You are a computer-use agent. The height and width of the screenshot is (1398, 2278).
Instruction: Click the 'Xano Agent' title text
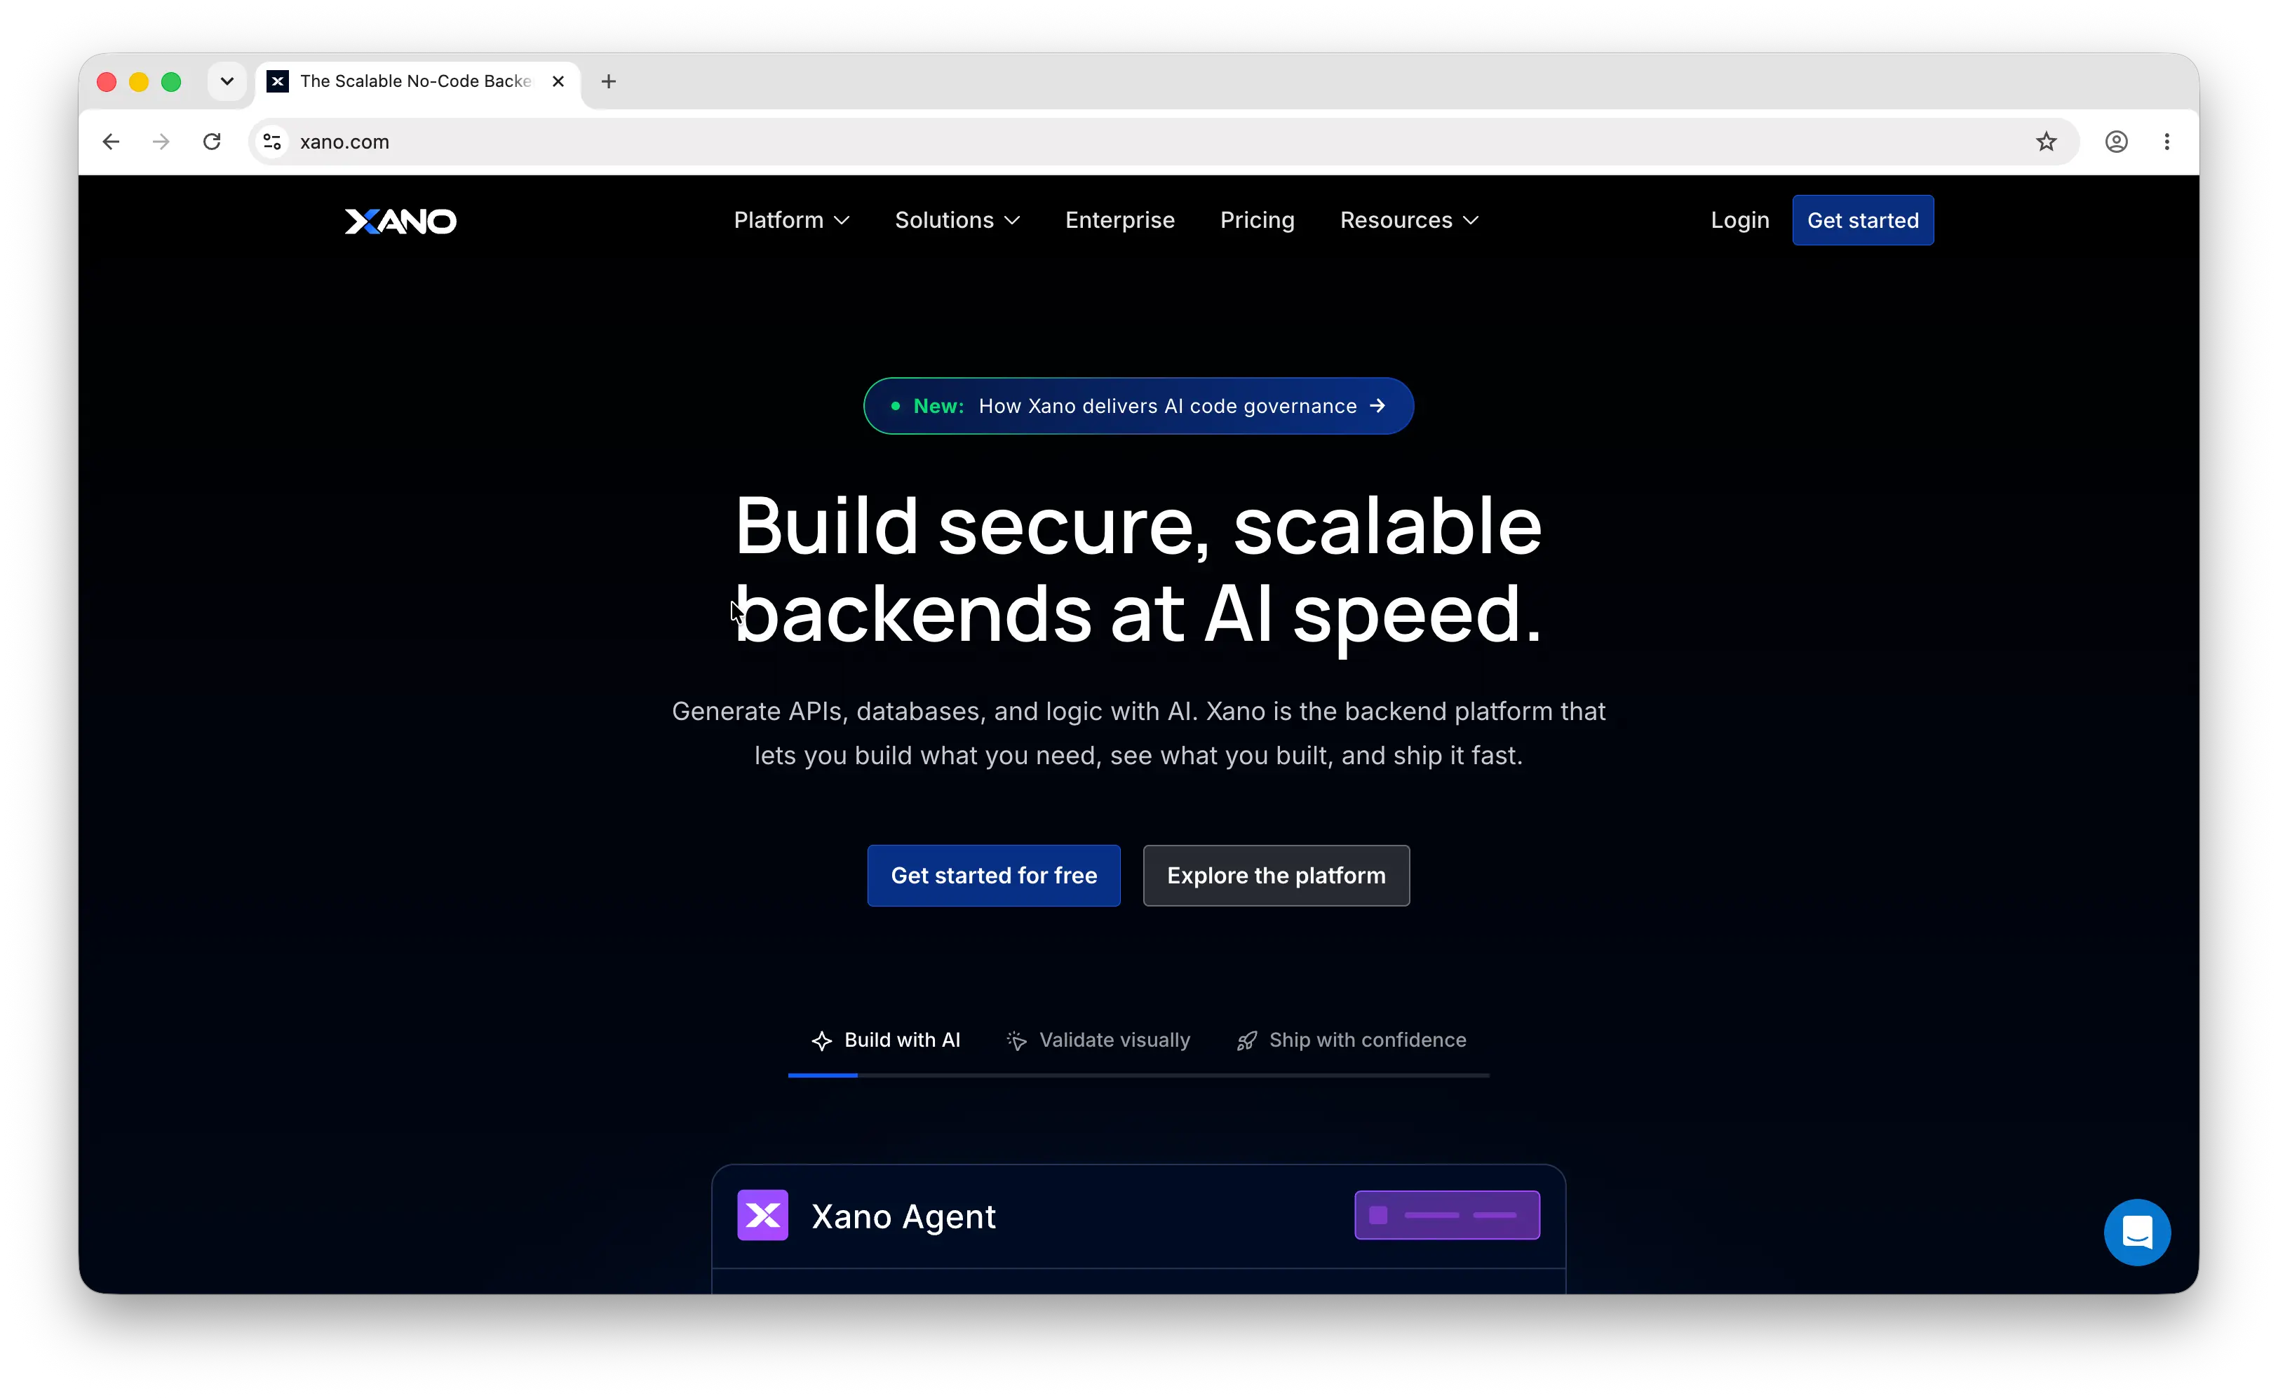903,1217
